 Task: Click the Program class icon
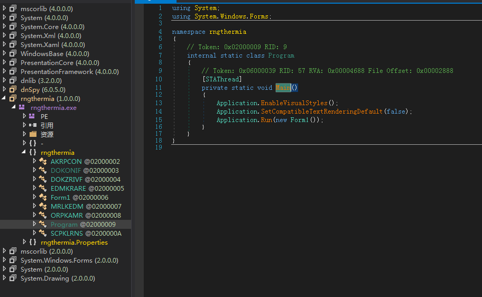click(43, 224)
